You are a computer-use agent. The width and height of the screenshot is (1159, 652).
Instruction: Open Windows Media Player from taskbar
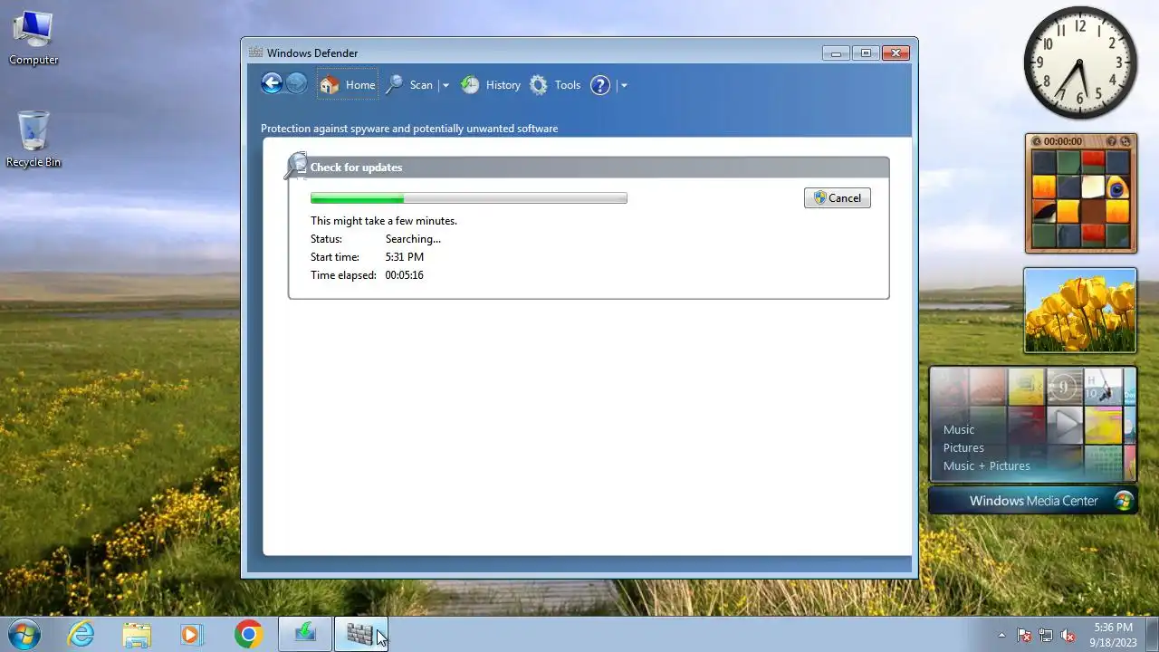191,634
